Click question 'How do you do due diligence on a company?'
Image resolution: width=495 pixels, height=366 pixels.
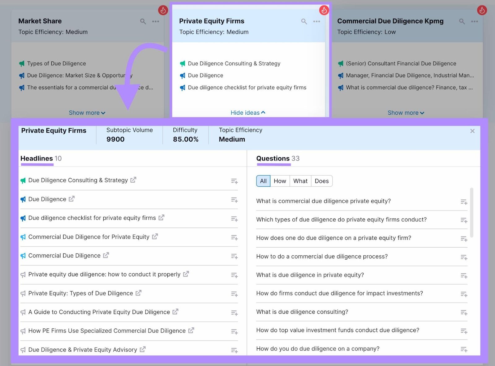click(317, 348)
